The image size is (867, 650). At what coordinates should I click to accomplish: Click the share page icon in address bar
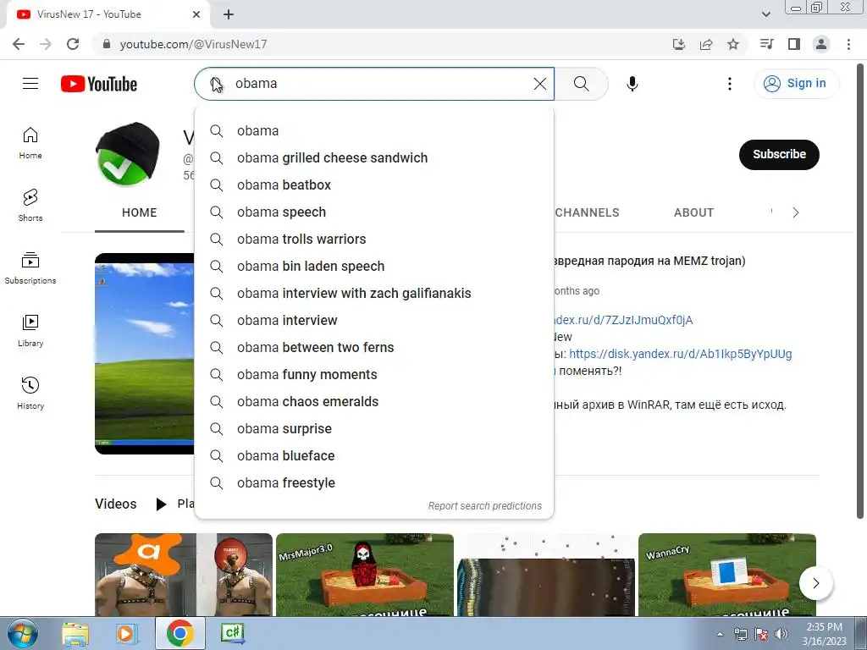(706, 44)
